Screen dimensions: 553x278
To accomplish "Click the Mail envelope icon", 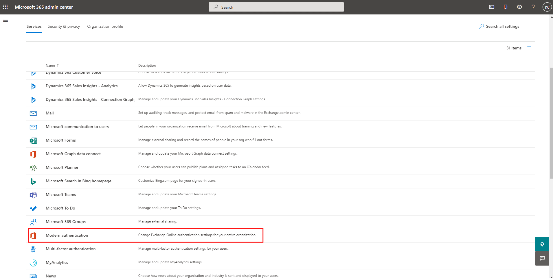I will (x=33, y=113).
